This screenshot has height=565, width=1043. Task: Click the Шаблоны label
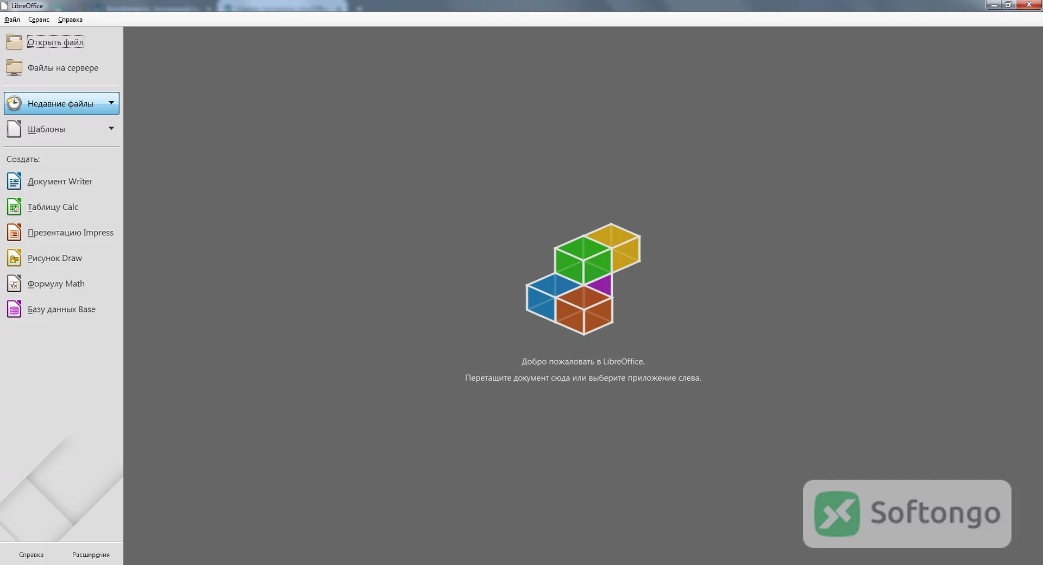(x=46, y=129)
